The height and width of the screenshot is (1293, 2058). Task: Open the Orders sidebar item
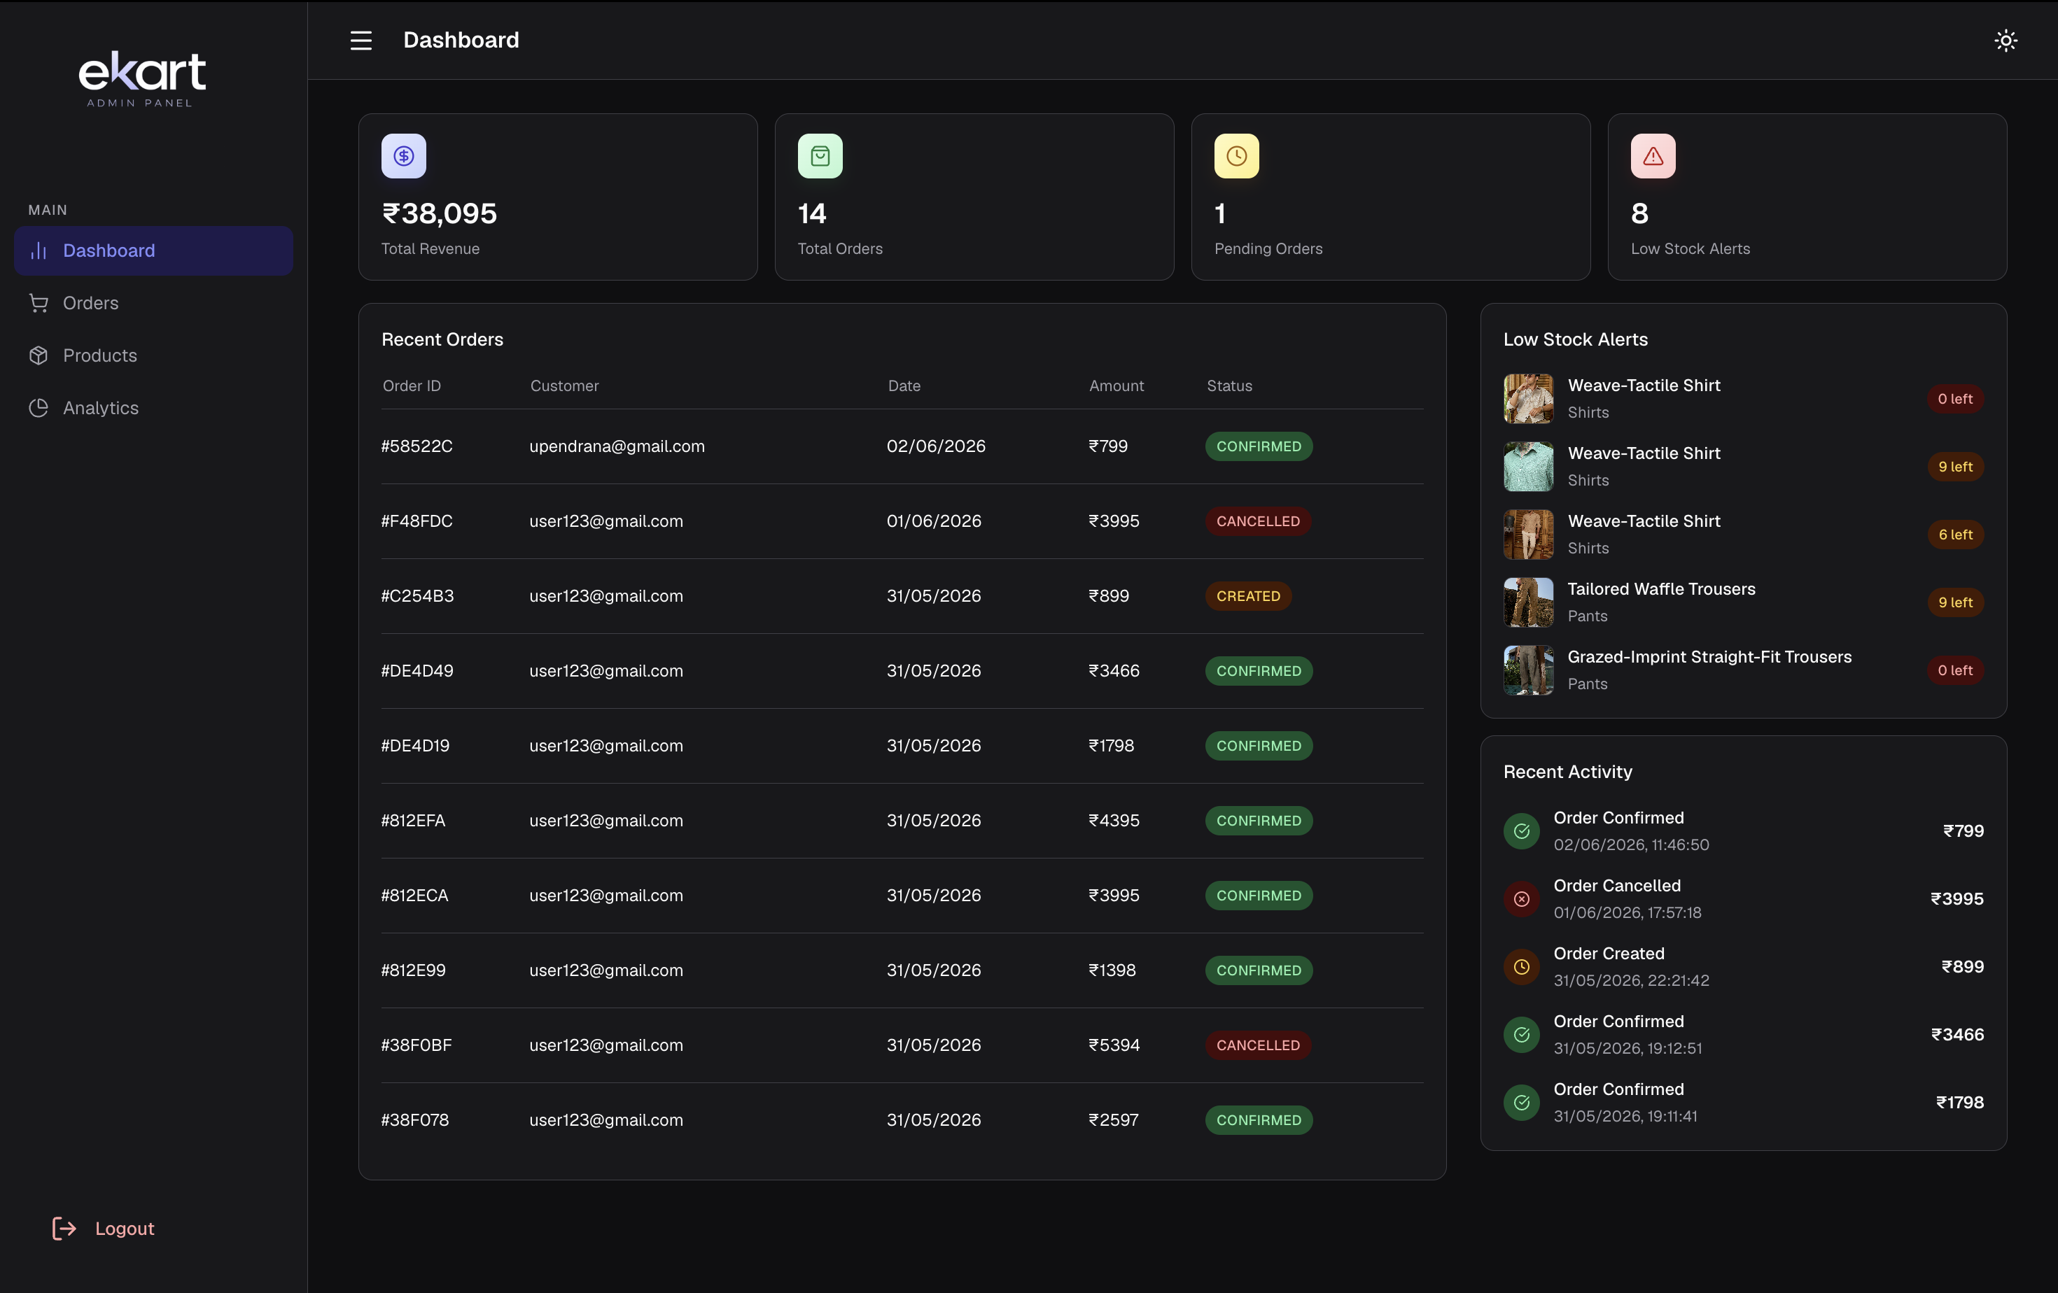tap(154, 303)
